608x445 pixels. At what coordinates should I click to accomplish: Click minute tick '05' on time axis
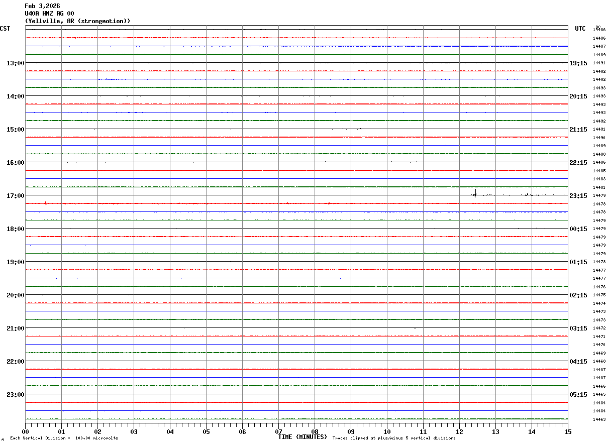click(x=206, y=431)
